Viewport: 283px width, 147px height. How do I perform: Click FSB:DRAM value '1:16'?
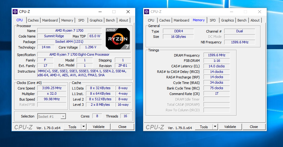coord(216,61)
